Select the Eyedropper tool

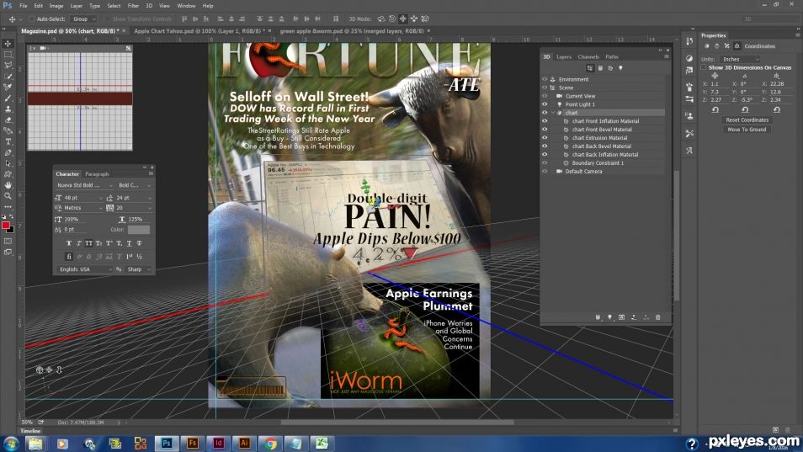(x=8, y=87)
